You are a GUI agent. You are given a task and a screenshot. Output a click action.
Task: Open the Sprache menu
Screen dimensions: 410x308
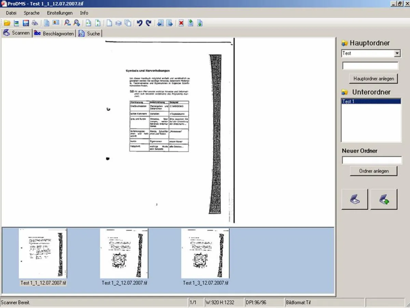click(x=31, y=13)
